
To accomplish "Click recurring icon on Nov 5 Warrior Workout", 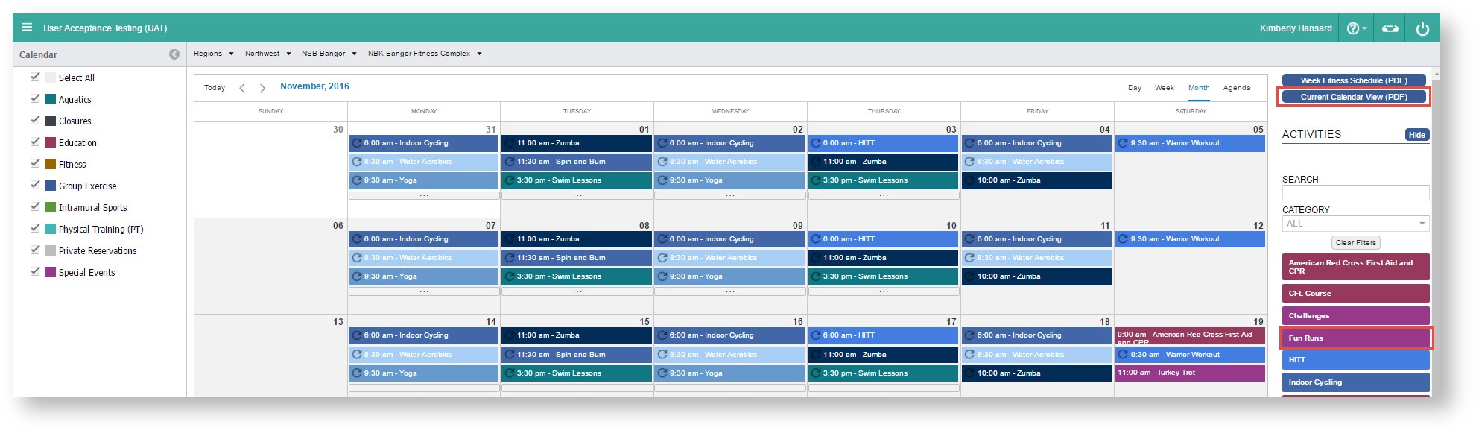I will pyautogui.click(x=1123, y=143).
